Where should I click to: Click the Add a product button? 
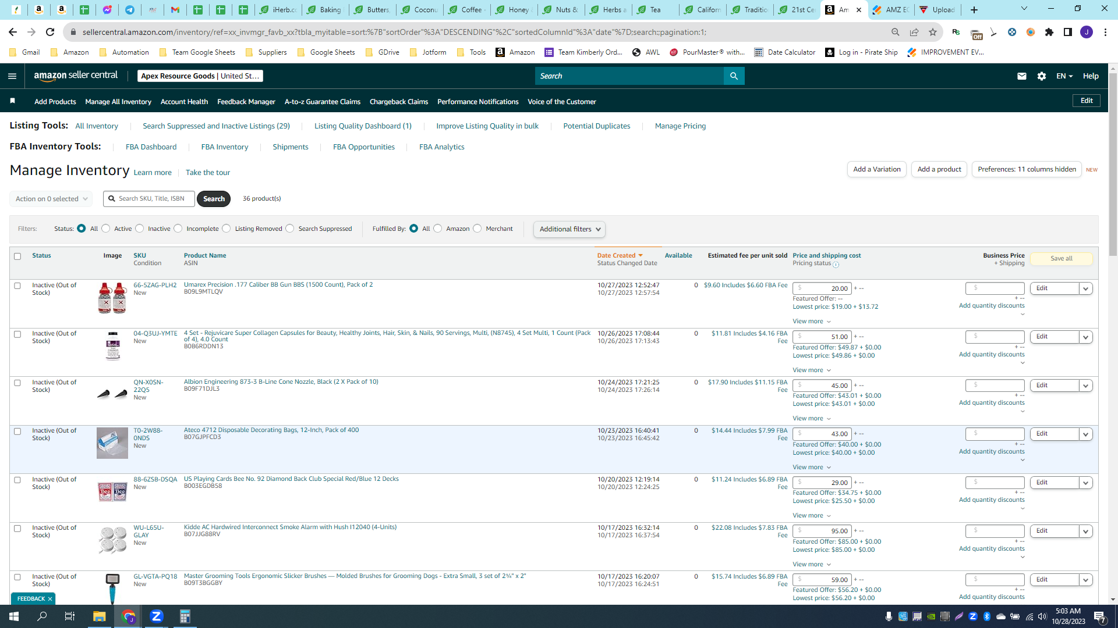(x=939, y=169)
